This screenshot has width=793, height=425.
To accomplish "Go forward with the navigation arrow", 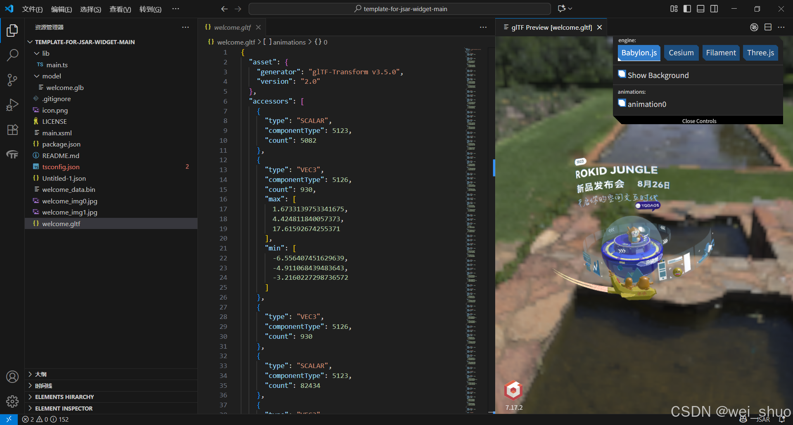I will pyautogui.click(x=238, y=9).
